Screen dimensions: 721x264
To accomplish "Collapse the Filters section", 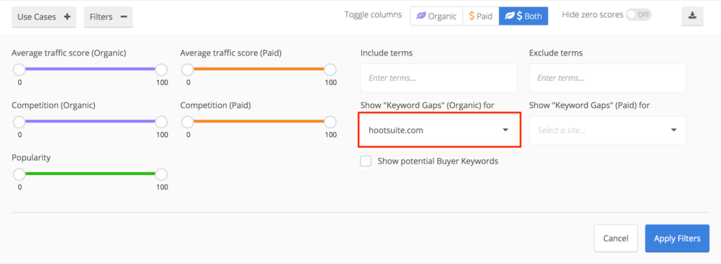I will [108, 17].
